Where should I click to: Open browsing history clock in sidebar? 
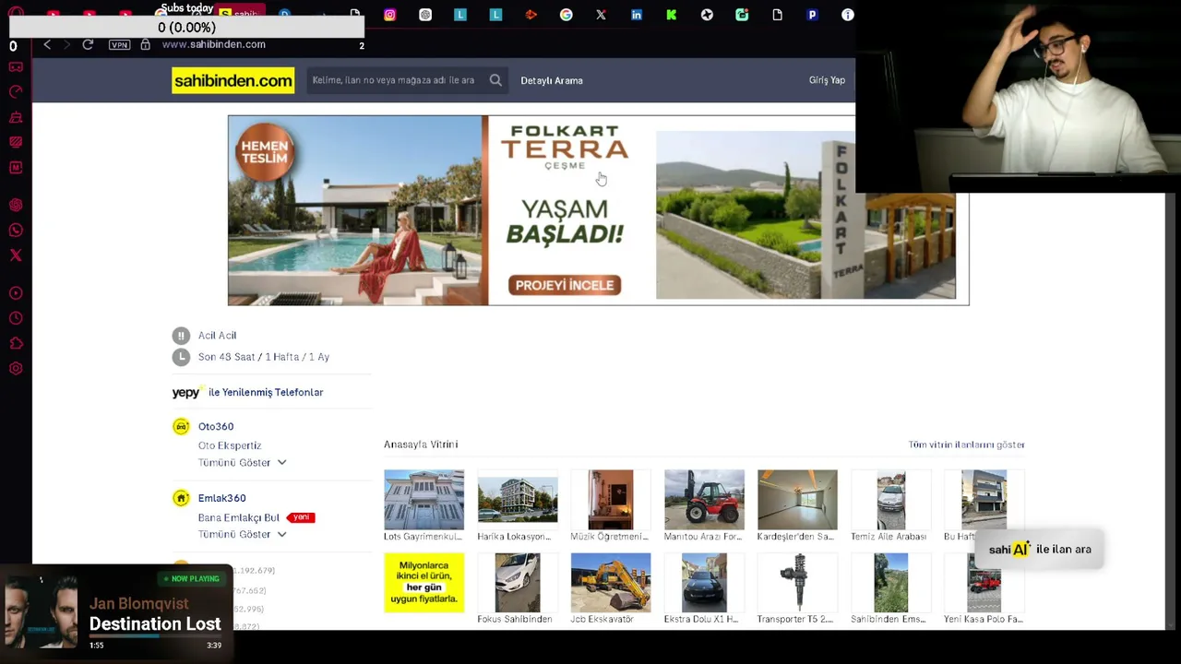16,318
